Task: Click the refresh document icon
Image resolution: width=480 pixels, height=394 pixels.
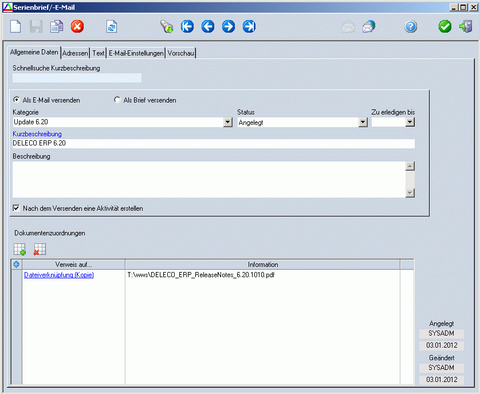Action: tap(112, 26)
